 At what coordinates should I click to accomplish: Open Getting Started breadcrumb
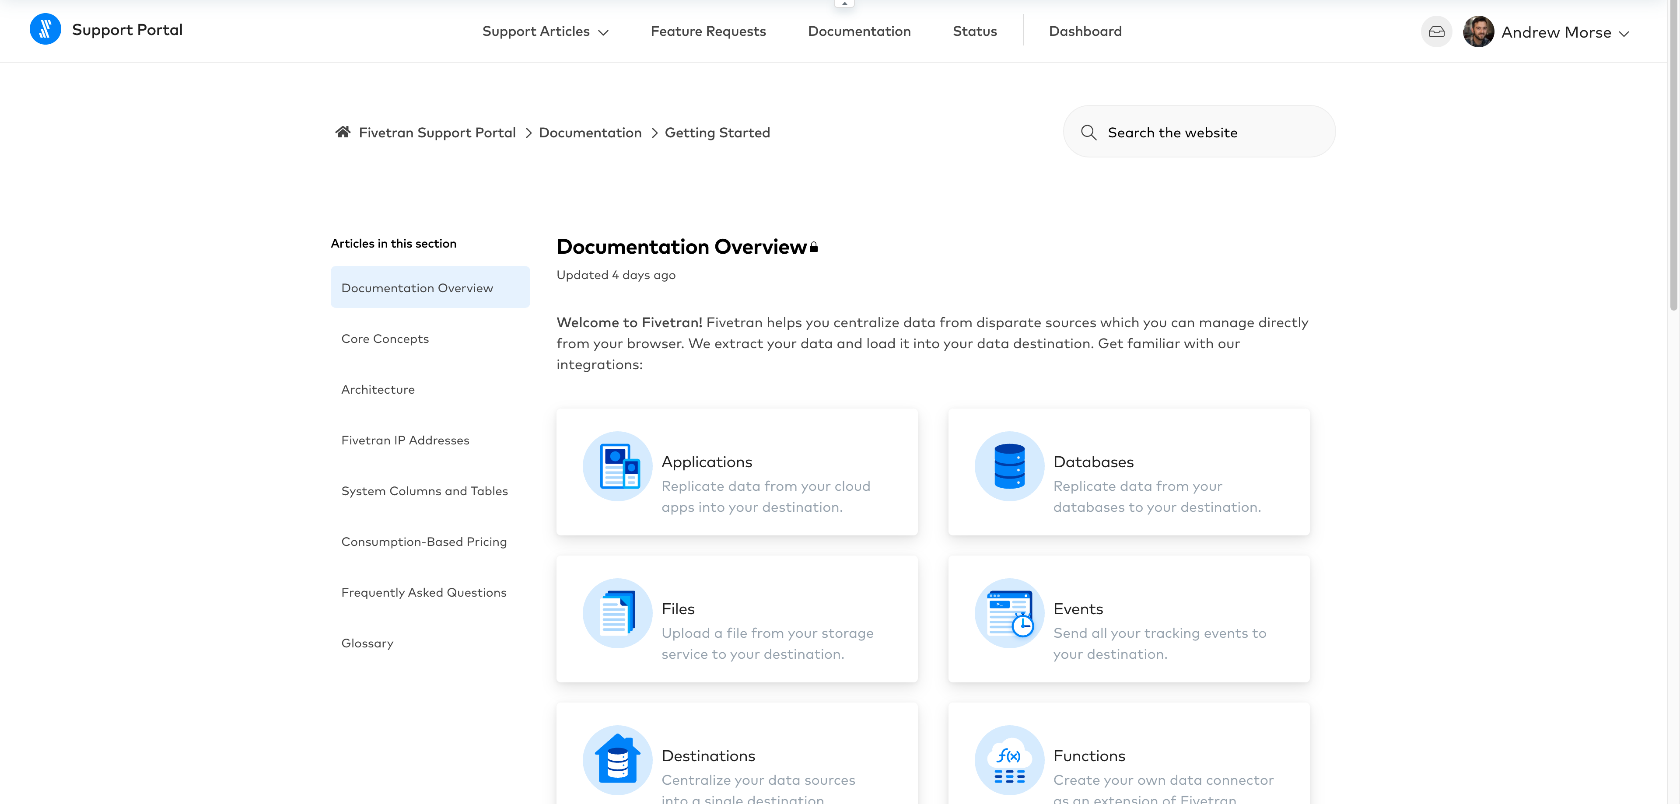(x=717, y=133)
